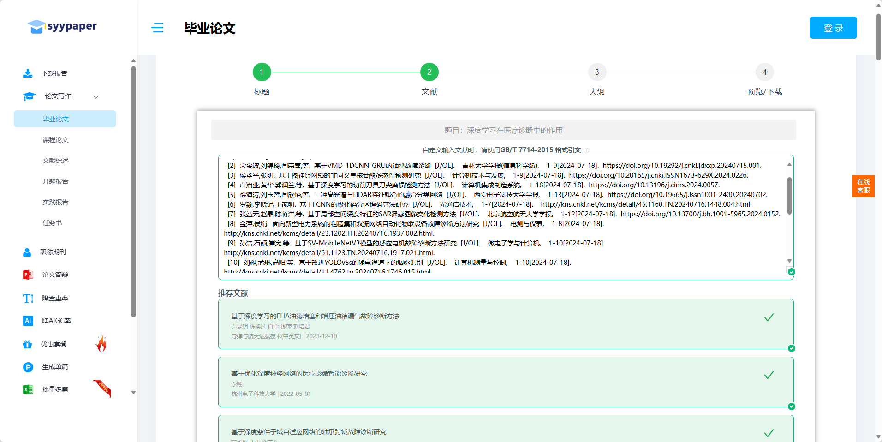Click title 基于深度条件子域自适应网络的轴承跨域故障诊断研究
Screen dimensions: 882x442
coord(309,432)
